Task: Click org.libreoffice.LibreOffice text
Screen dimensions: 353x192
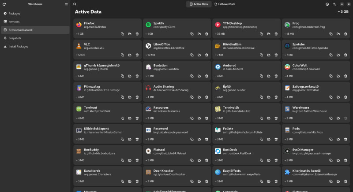Action: pos(169,48)
